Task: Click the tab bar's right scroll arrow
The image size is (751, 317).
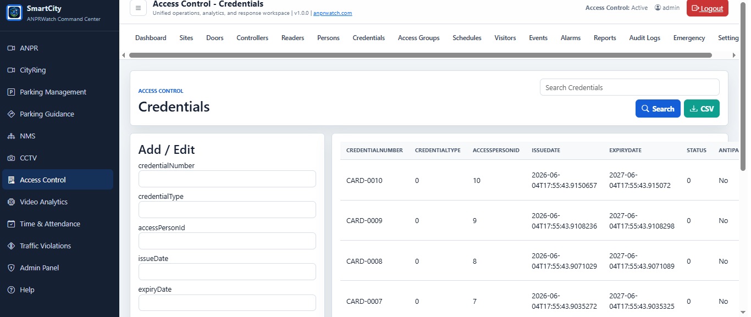Action: pyautogui.click(x=734, y=55)
